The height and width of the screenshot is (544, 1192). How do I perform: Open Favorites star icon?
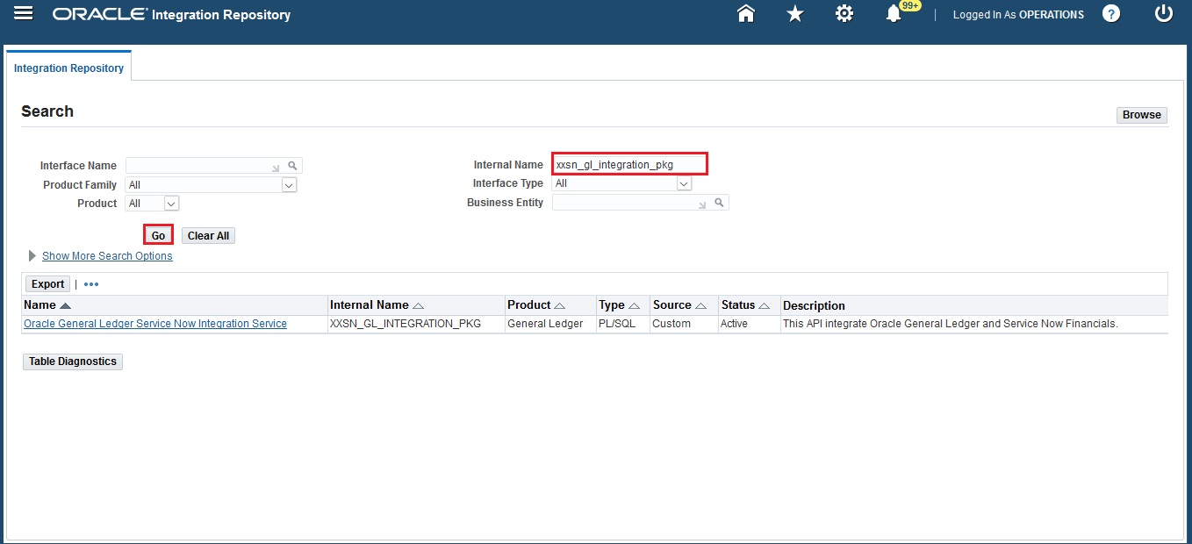[795, 13]
